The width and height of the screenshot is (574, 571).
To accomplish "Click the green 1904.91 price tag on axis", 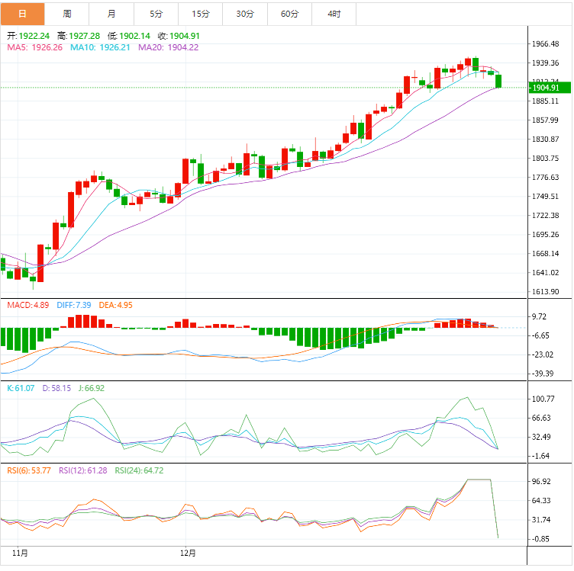I will click(x=548, y=88).
